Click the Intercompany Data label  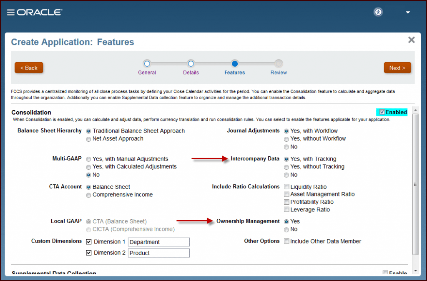pos(255,159)
